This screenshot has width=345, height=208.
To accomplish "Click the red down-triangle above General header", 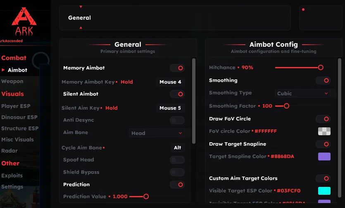I will 81,7.
